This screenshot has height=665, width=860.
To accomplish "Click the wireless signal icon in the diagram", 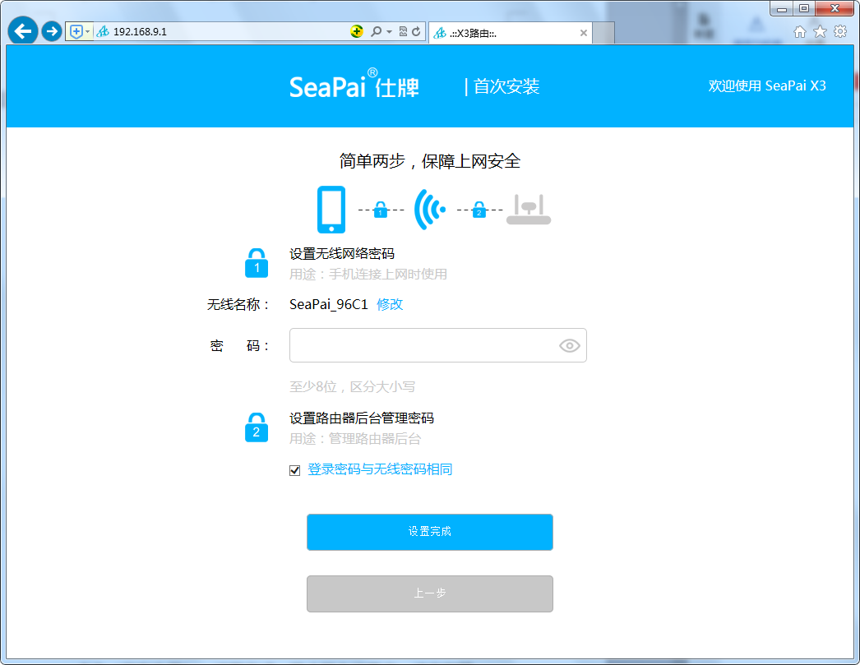I will (x=429, y=210).
